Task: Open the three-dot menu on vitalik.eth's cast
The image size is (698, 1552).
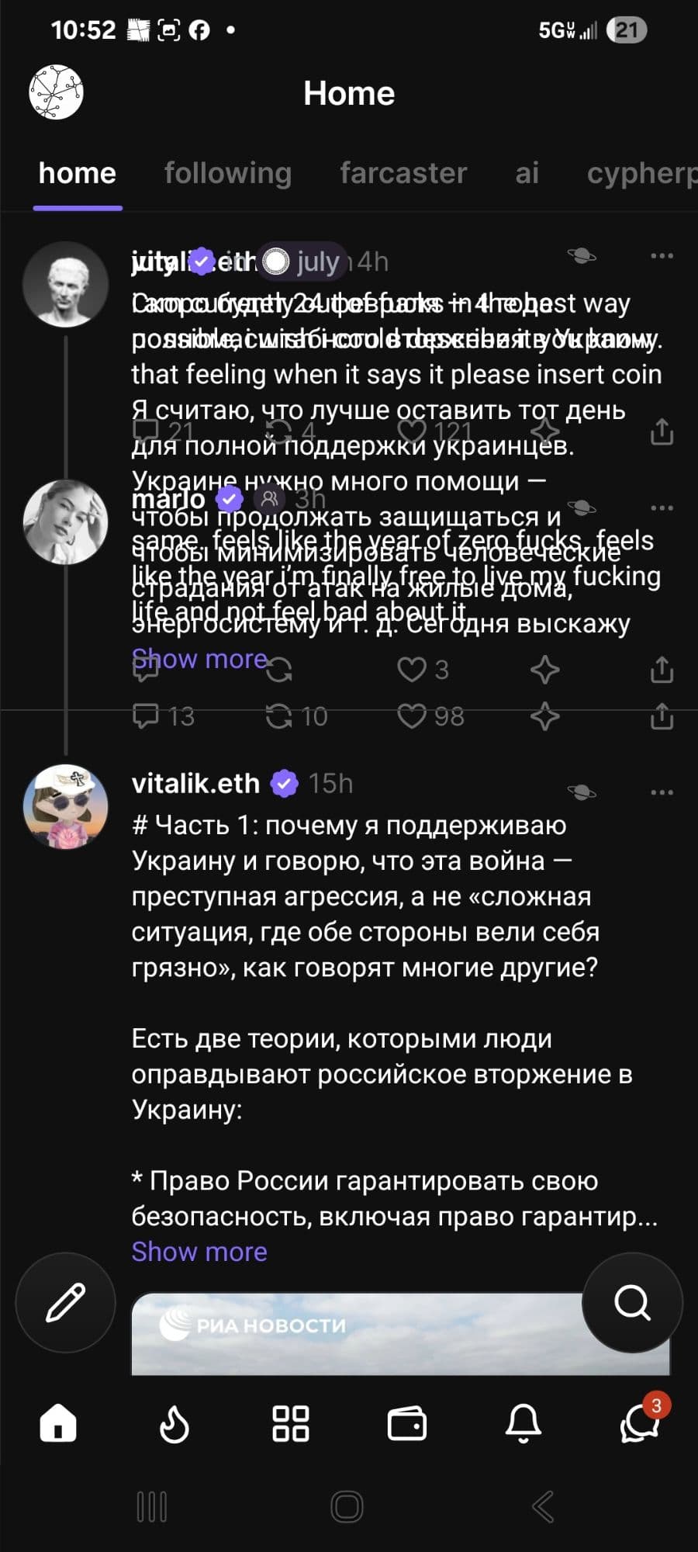Action: 662,791
